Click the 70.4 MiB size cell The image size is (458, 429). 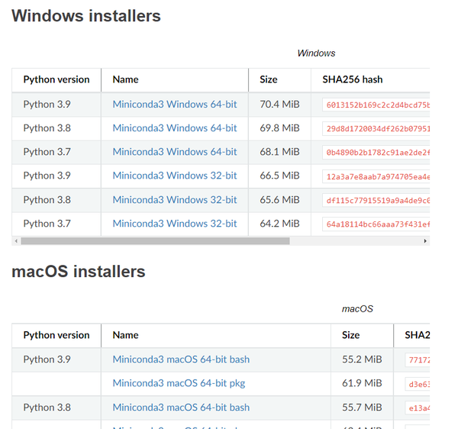click(279, 105)
